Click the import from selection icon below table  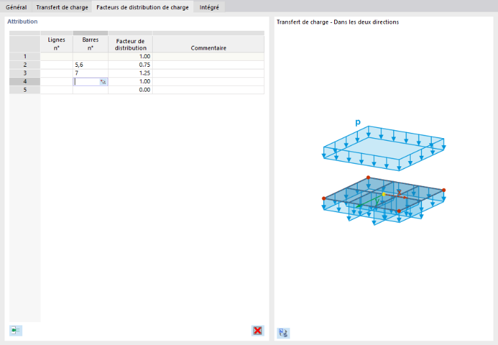pos(16,331)
